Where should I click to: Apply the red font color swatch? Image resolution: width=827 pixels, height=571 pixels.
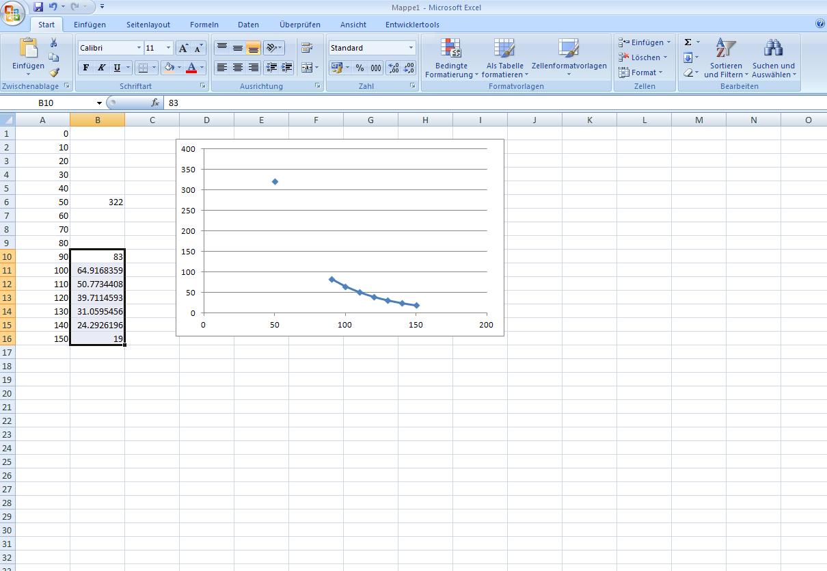(x=191, y=68)
